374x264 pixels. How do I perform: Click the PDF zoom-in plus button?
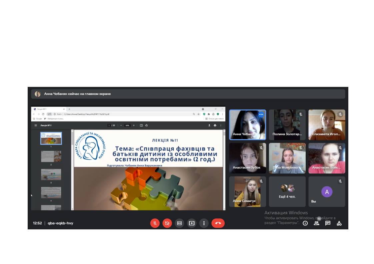[x=134, y=126]
